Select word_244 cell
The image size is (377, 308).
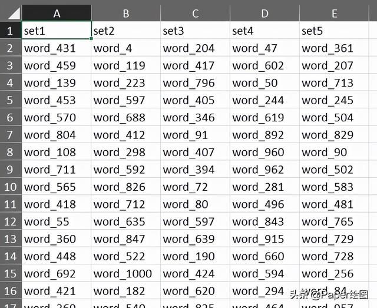click(264, 100)
